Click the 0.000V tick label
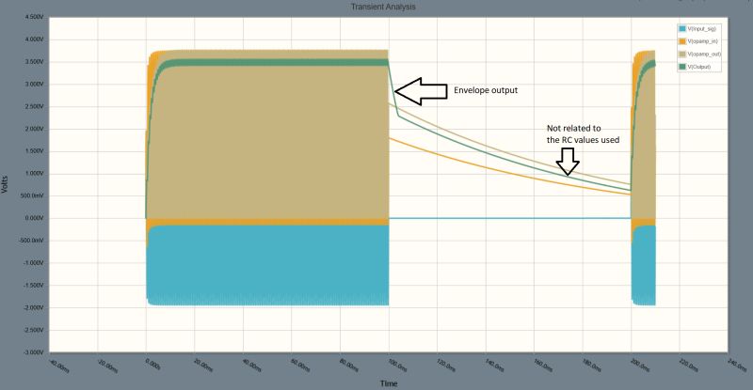The height and width of the screenshot is (390, 753). click(34, 218)
